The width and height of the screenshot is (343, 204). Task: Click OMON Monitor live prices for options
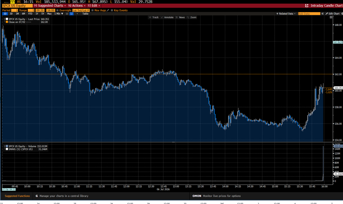click(x=217, y=196)
